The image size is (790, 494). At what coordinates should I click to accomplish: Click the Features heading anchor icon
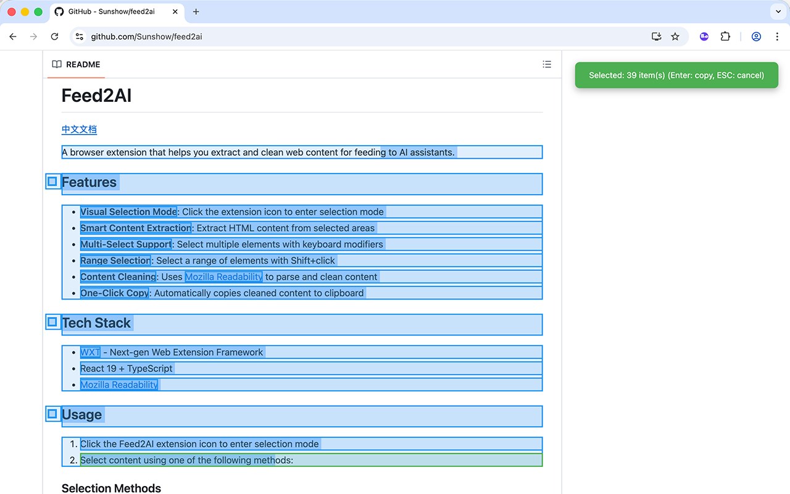click(x=52, y=182)
